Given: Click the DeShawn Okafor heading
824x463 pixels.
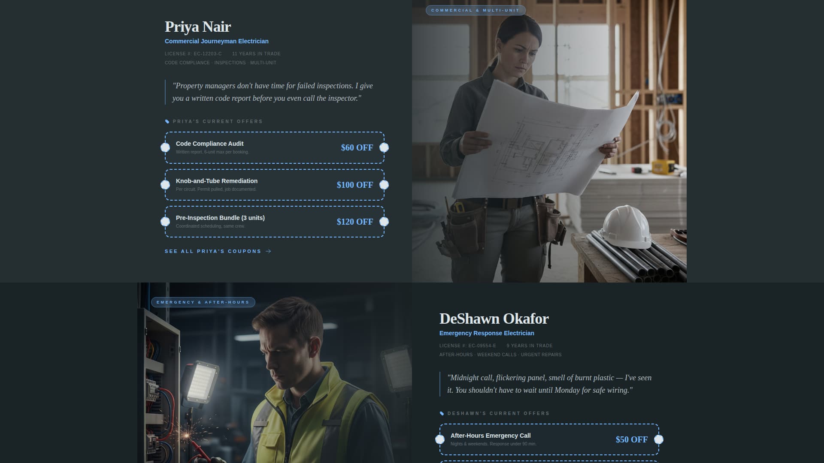Looking at the screenshot, I should coord(494,319).
